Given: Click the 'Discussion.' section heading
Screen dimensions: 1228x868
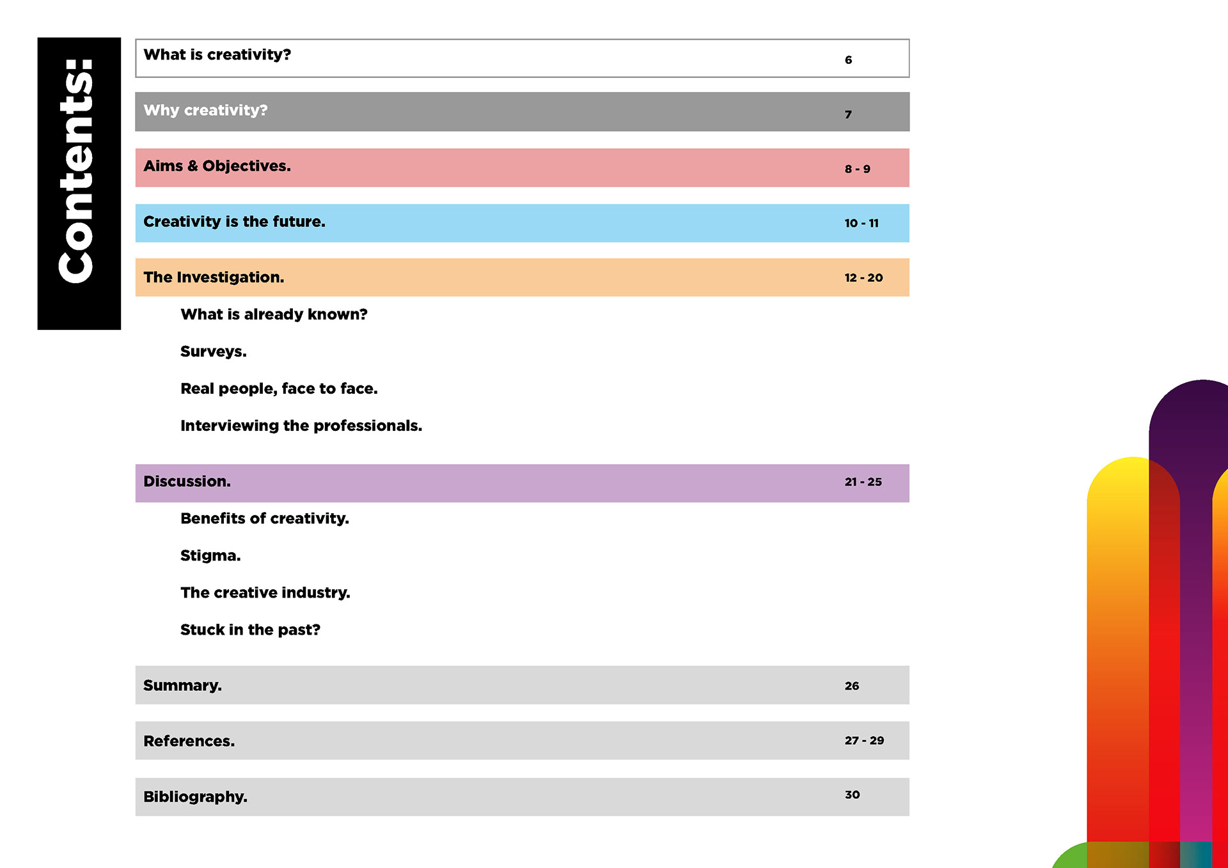Looking at the screenshot, I should pos(187,481).
